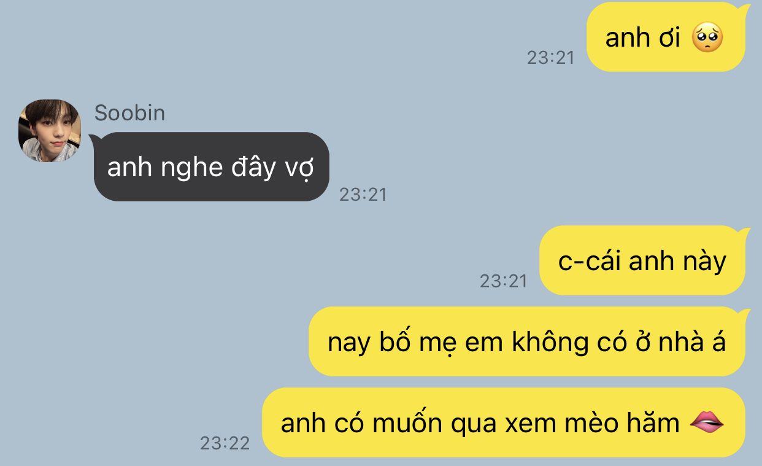This screenshot has height=466, width=762.
Task: Tap the timestamp beside Soobin's dark bubble
Action: click(x=363, y=195)
